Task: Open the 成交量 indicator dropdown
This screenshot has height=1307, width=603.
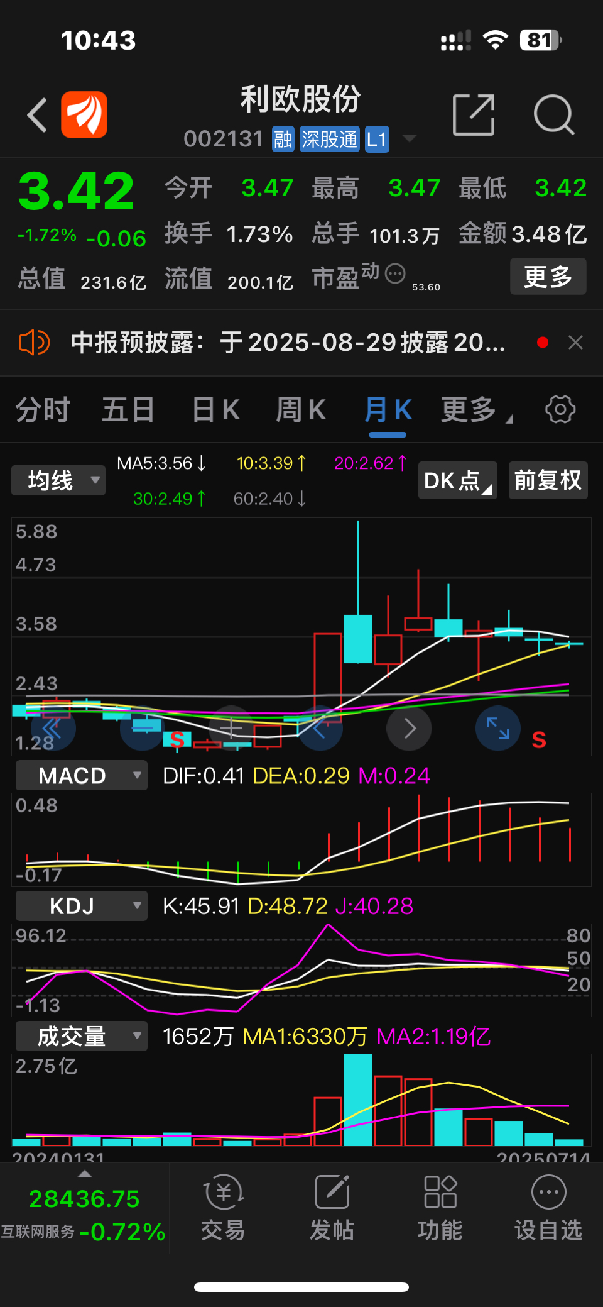Action: (82, 1036)
